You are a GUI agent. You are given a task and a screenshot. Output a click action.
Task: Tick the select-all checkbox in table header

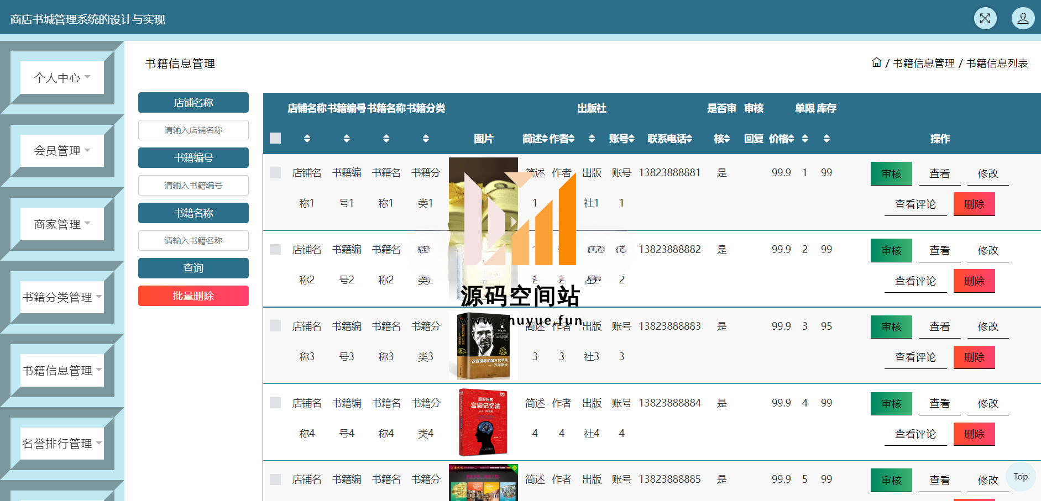(x=275, y=138)
